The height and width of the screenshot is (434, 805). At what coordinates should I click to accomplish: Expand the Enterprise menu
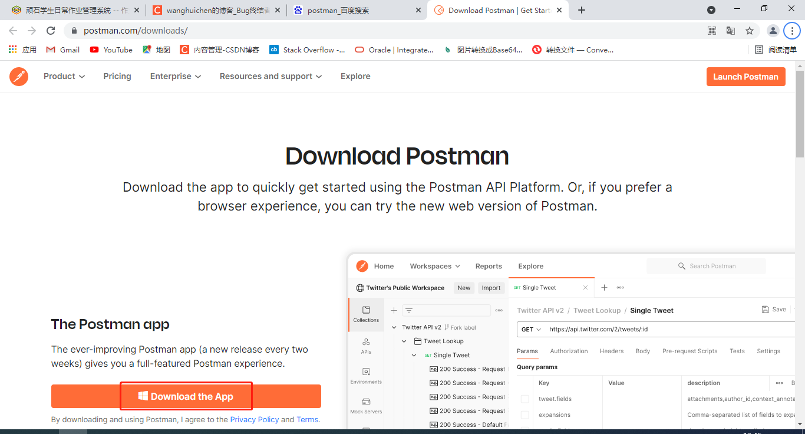[x=176, y=77]
